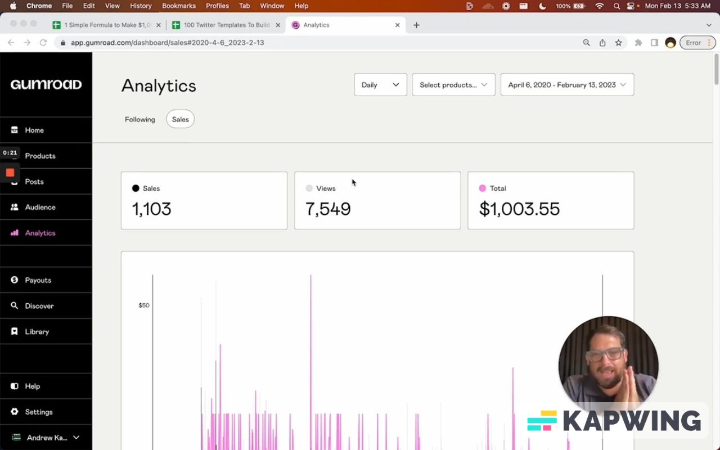Open the History menu

141,6
